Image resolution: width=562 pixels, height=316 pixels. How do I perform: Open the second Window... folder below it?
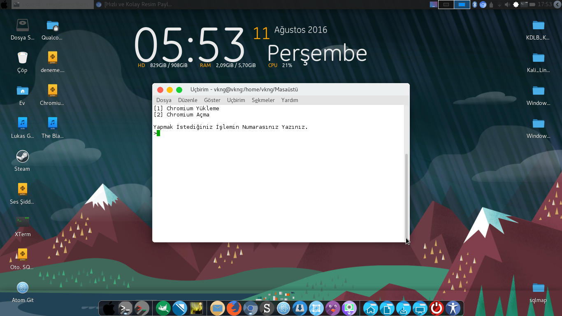click(x=538, y=123)
